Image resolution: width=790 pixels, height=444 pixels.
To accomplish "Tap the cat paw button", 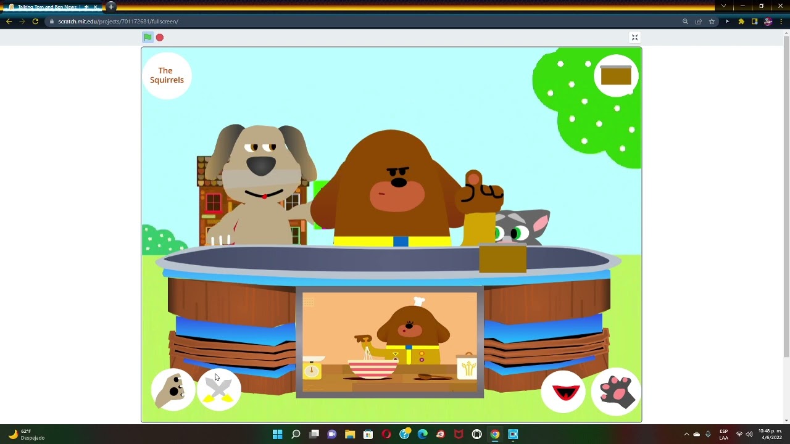I will click(616, 391).
